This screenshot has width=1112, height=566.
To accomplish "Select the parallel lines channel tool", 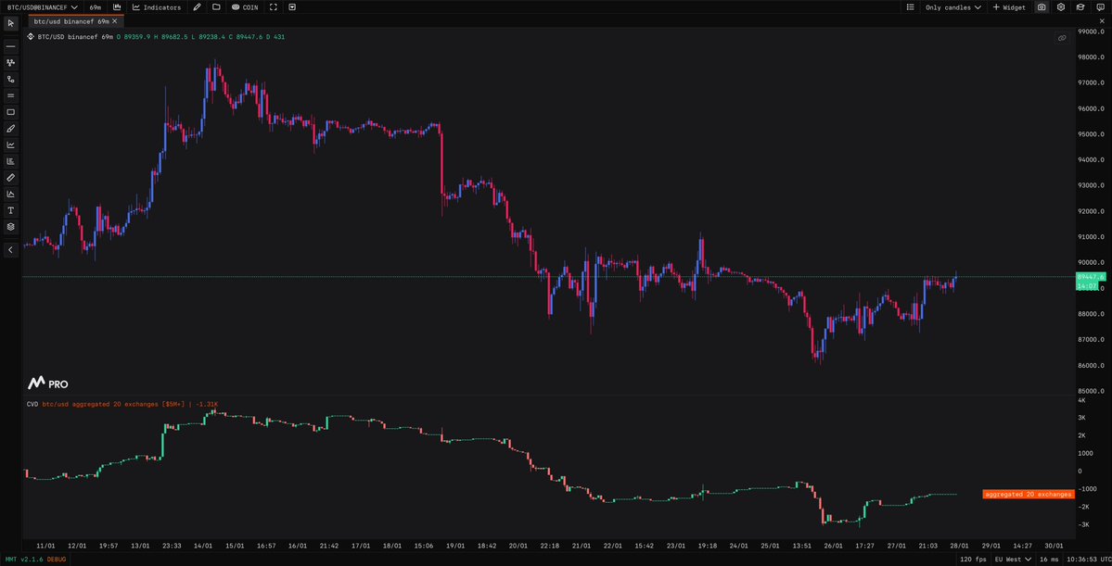I will pos(10,95).
